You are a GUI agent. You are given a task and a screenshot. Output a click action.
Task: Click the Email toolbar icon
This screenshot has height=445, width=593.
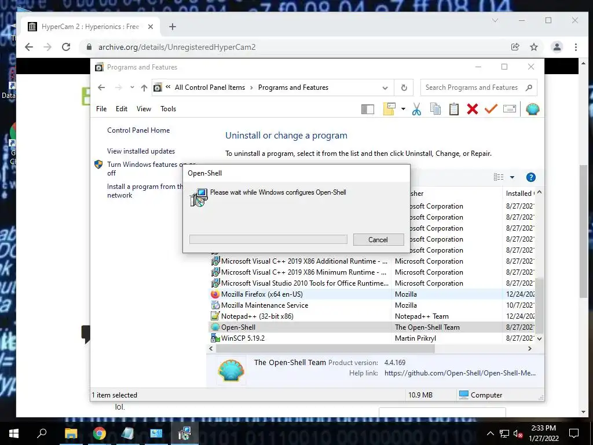tap(510, 109)
